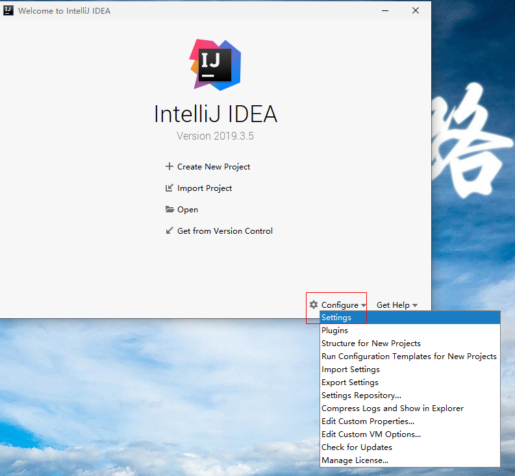
Task: Click the checkout arrow icon for Version Control
Action: pyautogui.click(x=169, y=231)
